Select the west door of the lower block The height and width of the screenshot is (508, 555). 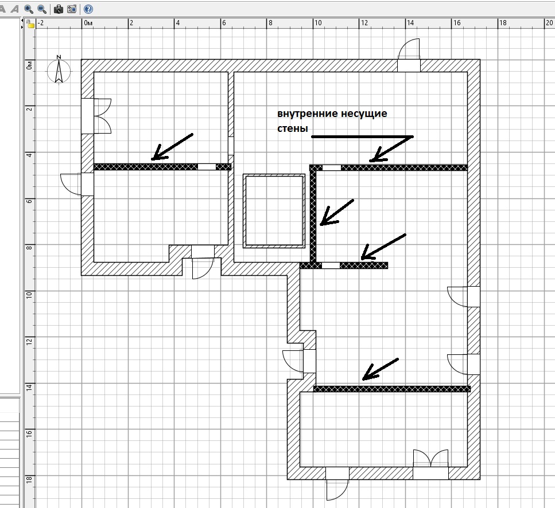(x=299, y=361)
